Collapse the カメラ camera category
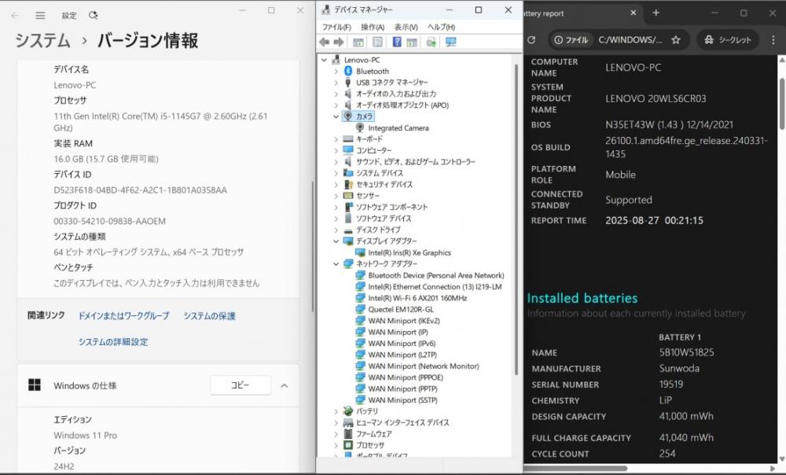Viewport: 786px width, 475px height. tap(336, 116)
